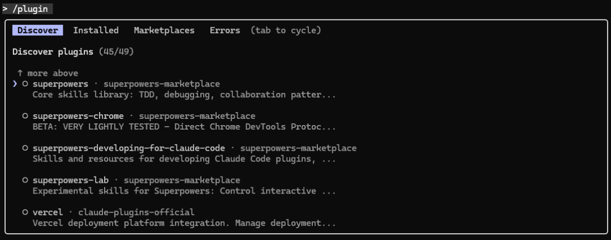Click the up arrow next to 'more above'
Image resolution: width=611 pixels, height=240 pixels.
20,73
